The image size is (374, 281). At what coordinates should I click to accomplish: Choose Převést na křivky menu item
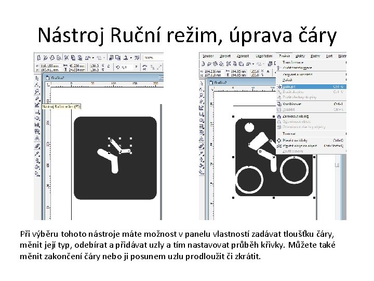pyautogui.click(x=311, y=140)
